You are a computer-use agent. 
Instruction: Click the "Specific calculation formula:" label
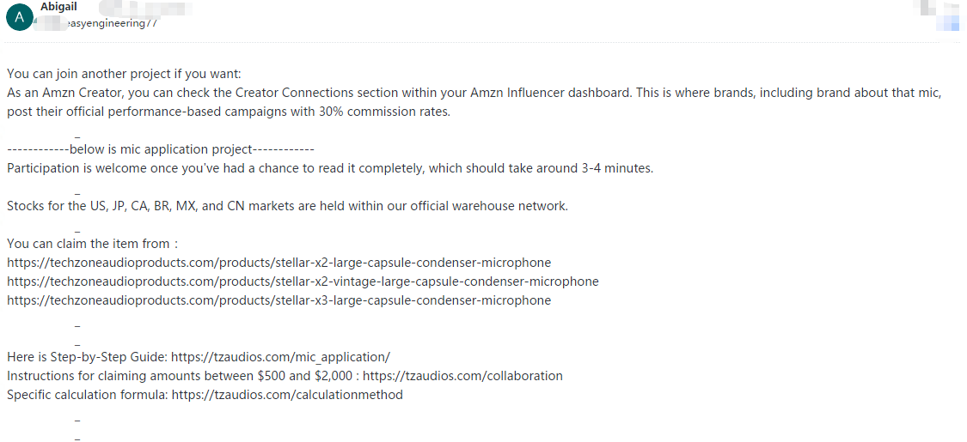point(87,395)
